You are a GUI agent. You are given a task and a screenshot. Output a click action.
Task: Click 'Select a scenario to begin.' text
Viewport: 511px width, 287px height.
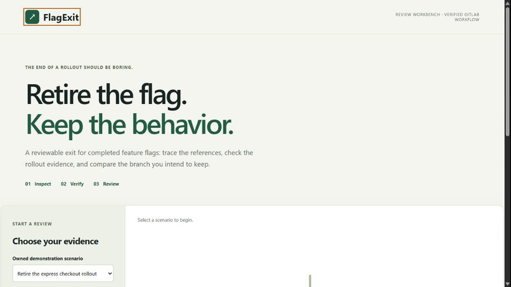coord(165,220)
